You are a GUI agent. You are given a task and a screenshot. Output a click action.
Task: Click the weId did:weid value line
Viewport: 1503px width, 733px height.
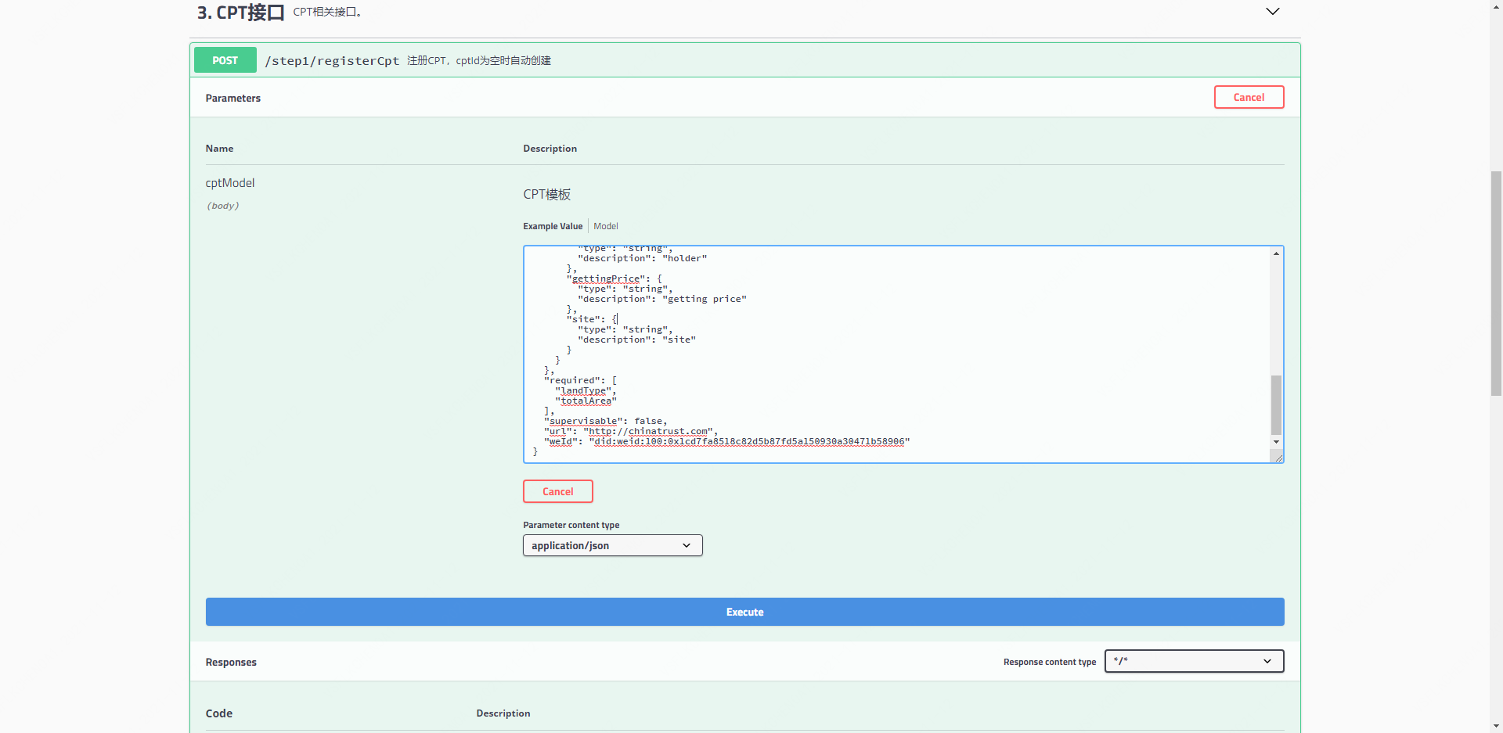coord(726,441)
